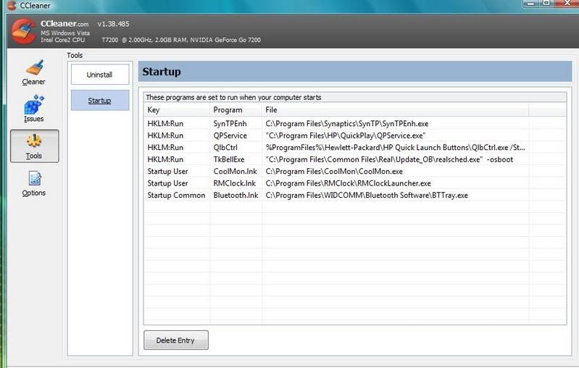579x368 pixels.
Task: Click the BTTray.exe file path
Action: (x=366, y=196)
